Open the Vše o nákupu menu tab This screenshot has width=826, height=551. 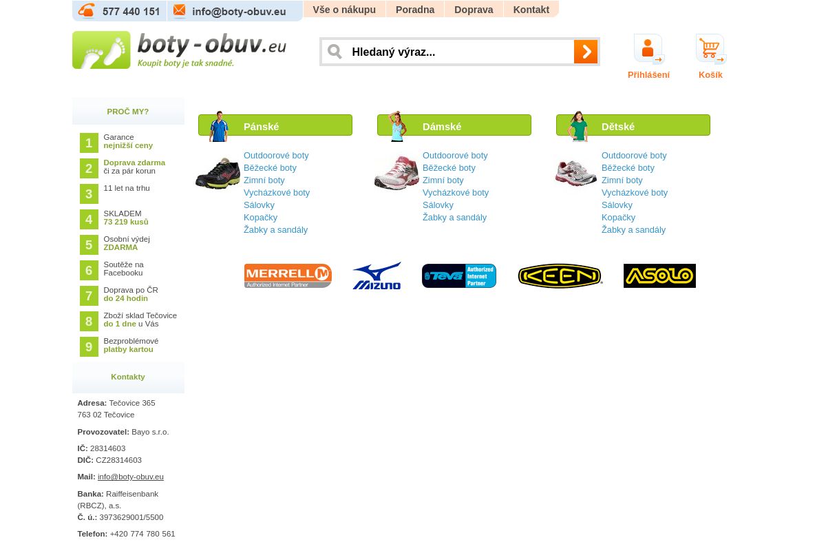(344, 10)
